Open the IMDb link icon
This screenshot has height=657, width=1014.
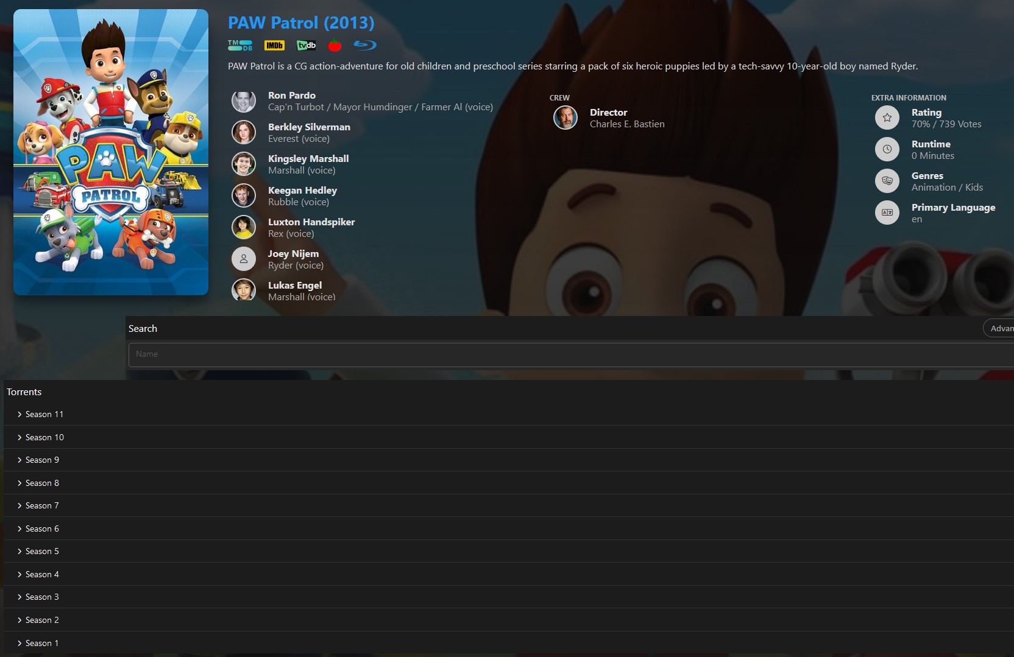click(x=274, y=46)
